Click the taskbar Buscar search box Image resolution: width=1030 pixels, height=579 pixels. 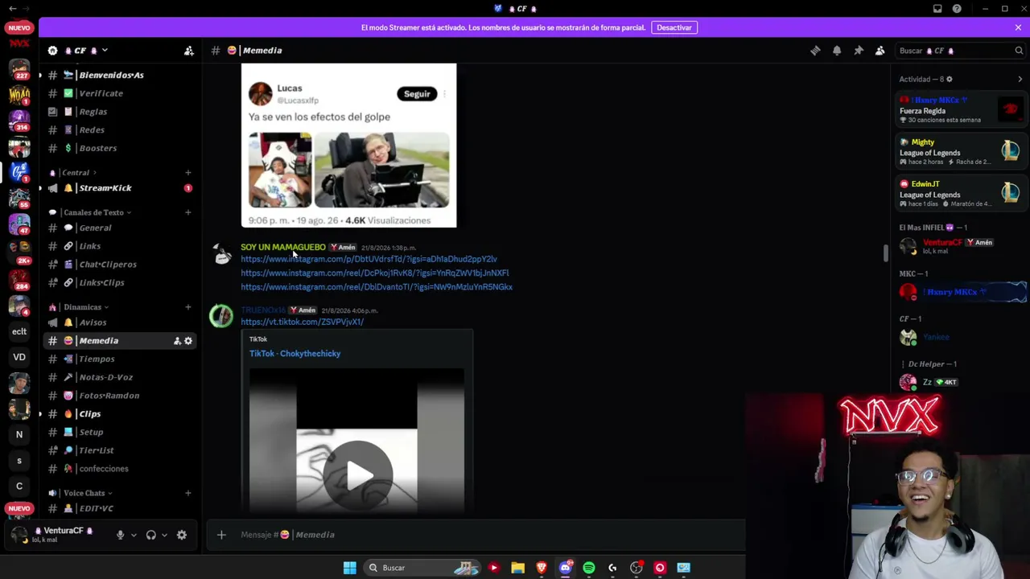click(x=423, y=568)
